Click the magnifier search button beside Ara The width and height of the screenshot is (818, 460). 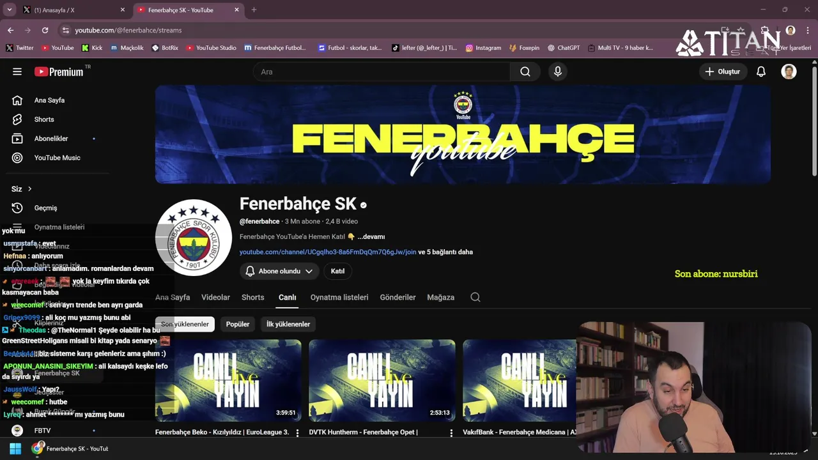525,72
